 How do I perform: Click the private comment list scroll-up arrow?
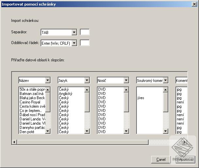[166, 90]
